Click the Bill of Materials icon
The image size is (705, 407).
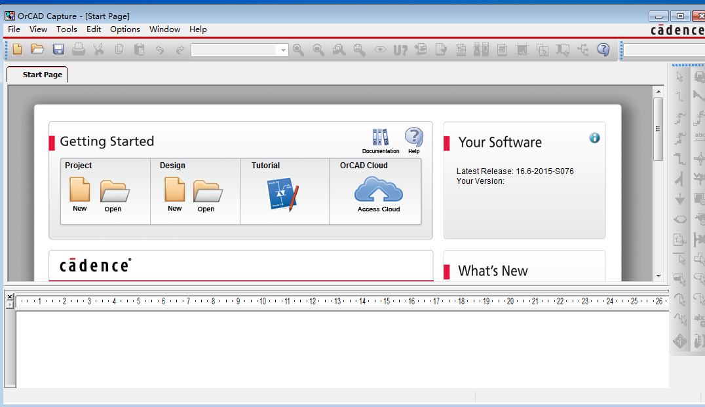click(x=503, y=50)
